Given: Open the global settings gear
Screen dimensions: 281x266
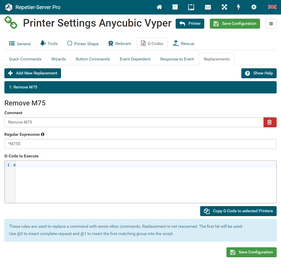Looking at the screenshot, I should [x=254, y=7].
